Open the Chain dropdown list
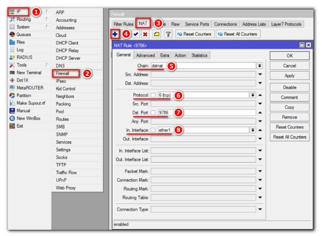The width and height of the screenshot is (326, 236). 260,66
